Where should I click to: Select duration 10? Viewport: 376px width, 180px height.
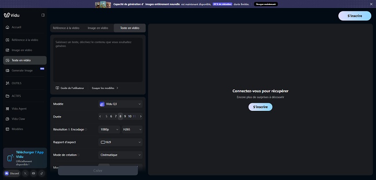(130, 117)
